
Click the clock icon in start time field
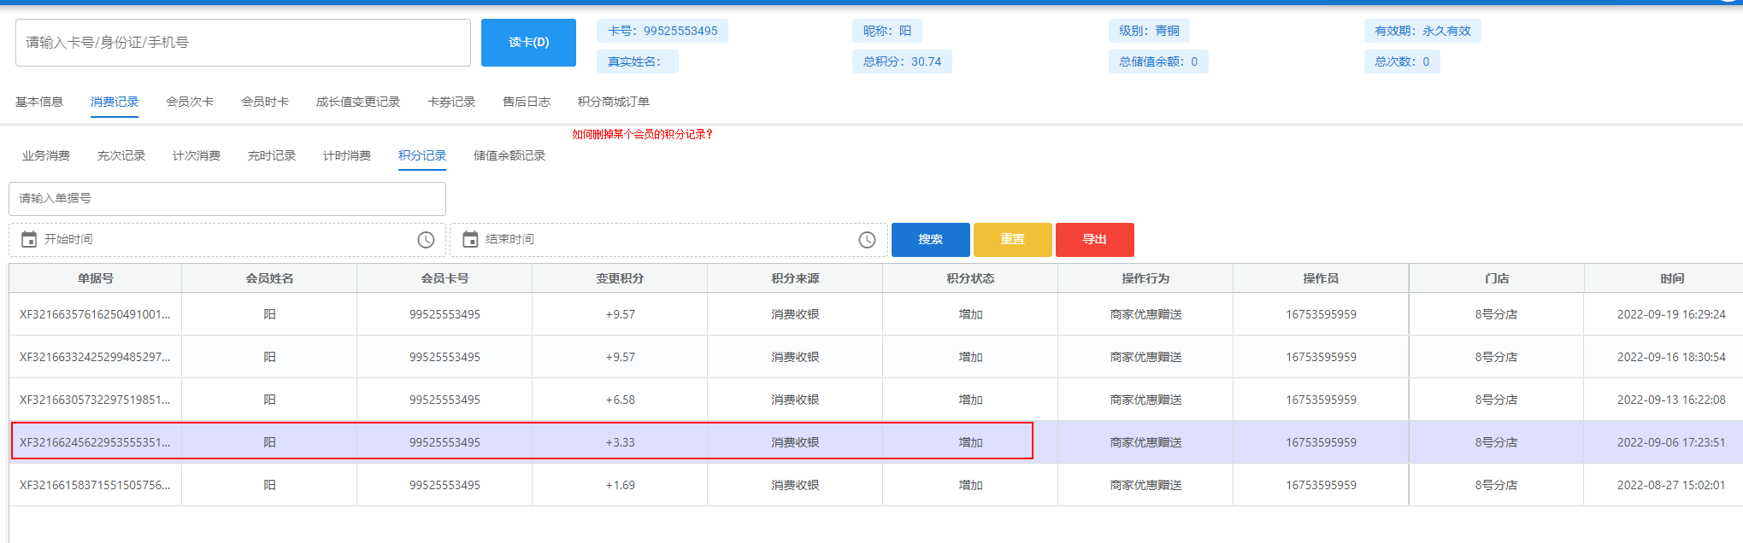coord(426,240)
